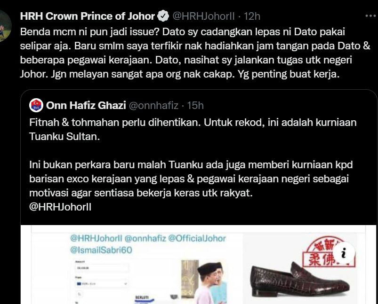378x304 pixels.
Task: Click the red Chinese stamp logo on image
Action: (x=330, y=252)
